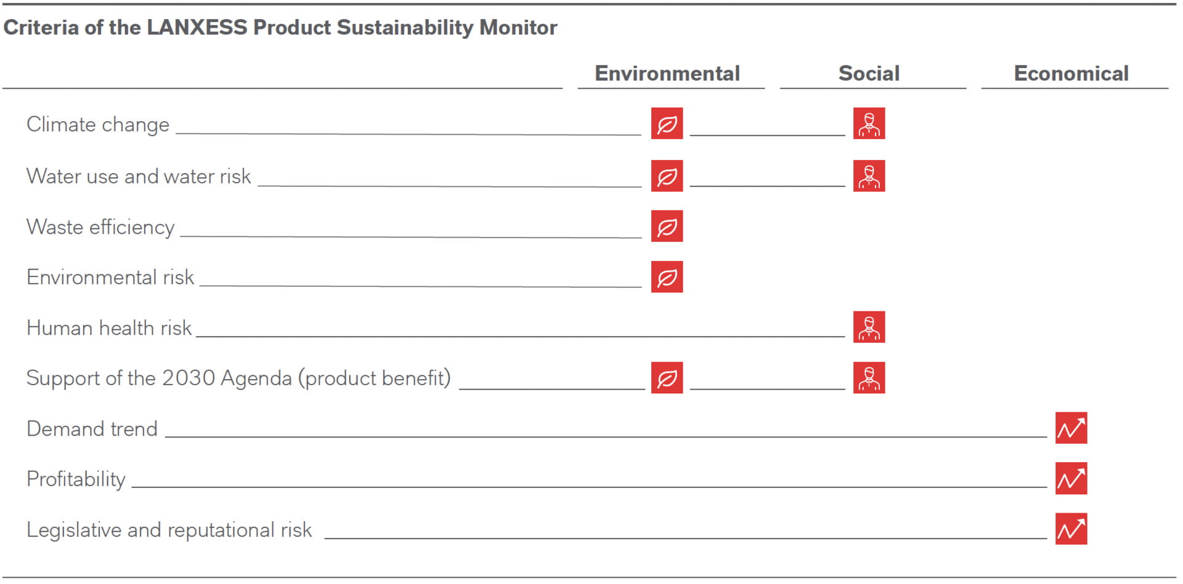Select the person icon in Water use row
1183x584 pixels.
pyautogui.click(x=869, y=176)
